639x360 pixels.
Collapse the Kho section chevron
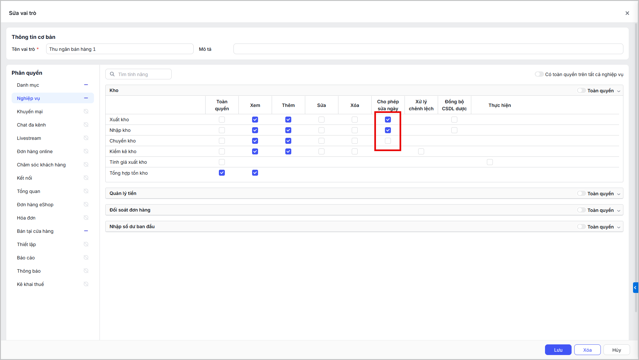619,91
